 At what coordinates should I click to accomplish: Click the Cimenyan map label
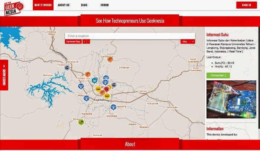click(x=124, y=67)
